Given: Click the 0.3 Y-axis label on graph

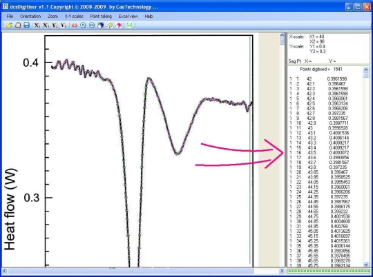Looking at the screenshot, I should (31, 198).
